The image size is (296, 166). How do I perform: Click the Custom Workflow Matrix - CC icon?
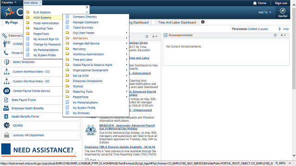[x=6, y=71]
